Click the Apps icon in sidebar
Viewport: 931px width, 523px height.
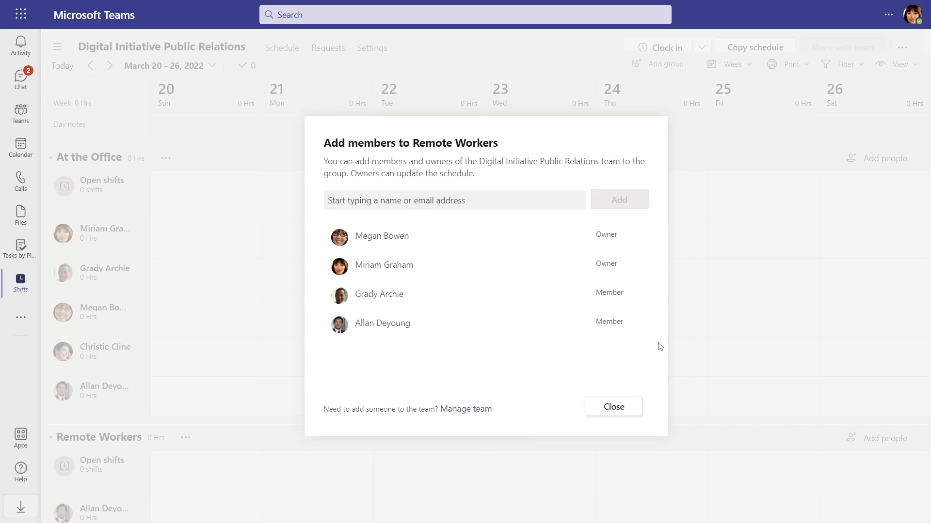(x=20, y=437)
